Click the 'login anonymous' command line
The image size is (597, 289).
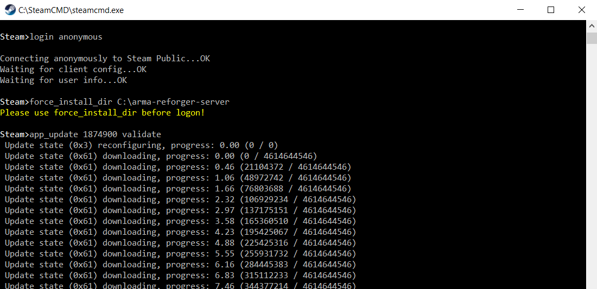pos(52,37)
